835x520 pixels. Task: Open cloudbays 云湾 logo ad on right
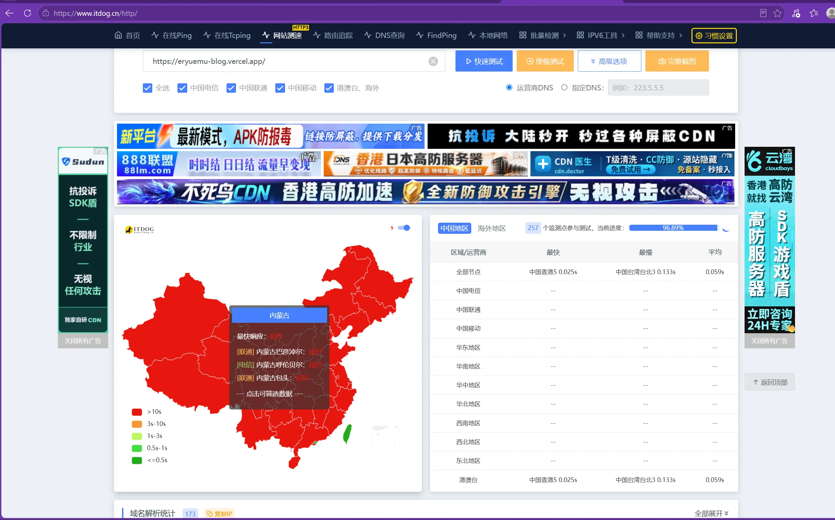(x=769, y=161)
